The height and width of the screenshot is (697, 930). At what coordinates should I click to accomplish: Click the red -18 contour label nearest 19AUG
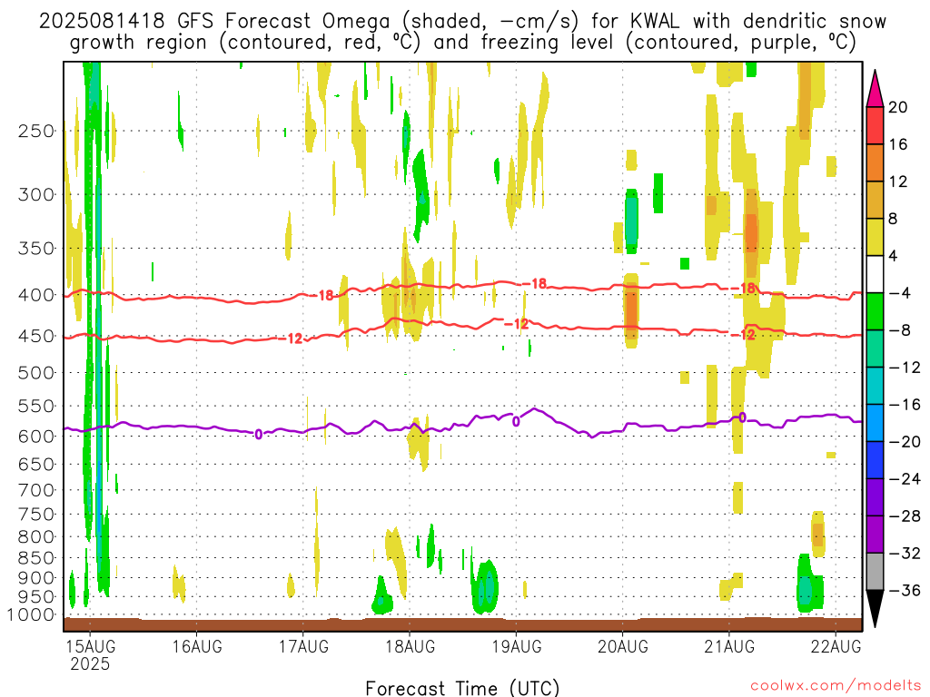click(536, 284)
